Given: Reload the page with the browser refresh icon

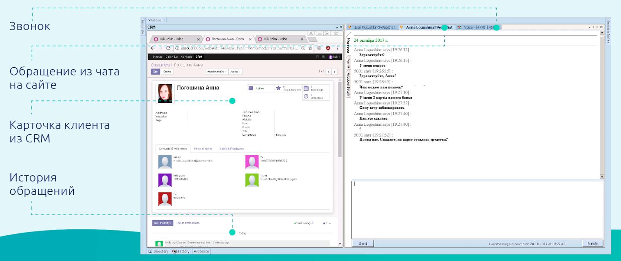Looking at the screenshot, I should coord(168,48).
